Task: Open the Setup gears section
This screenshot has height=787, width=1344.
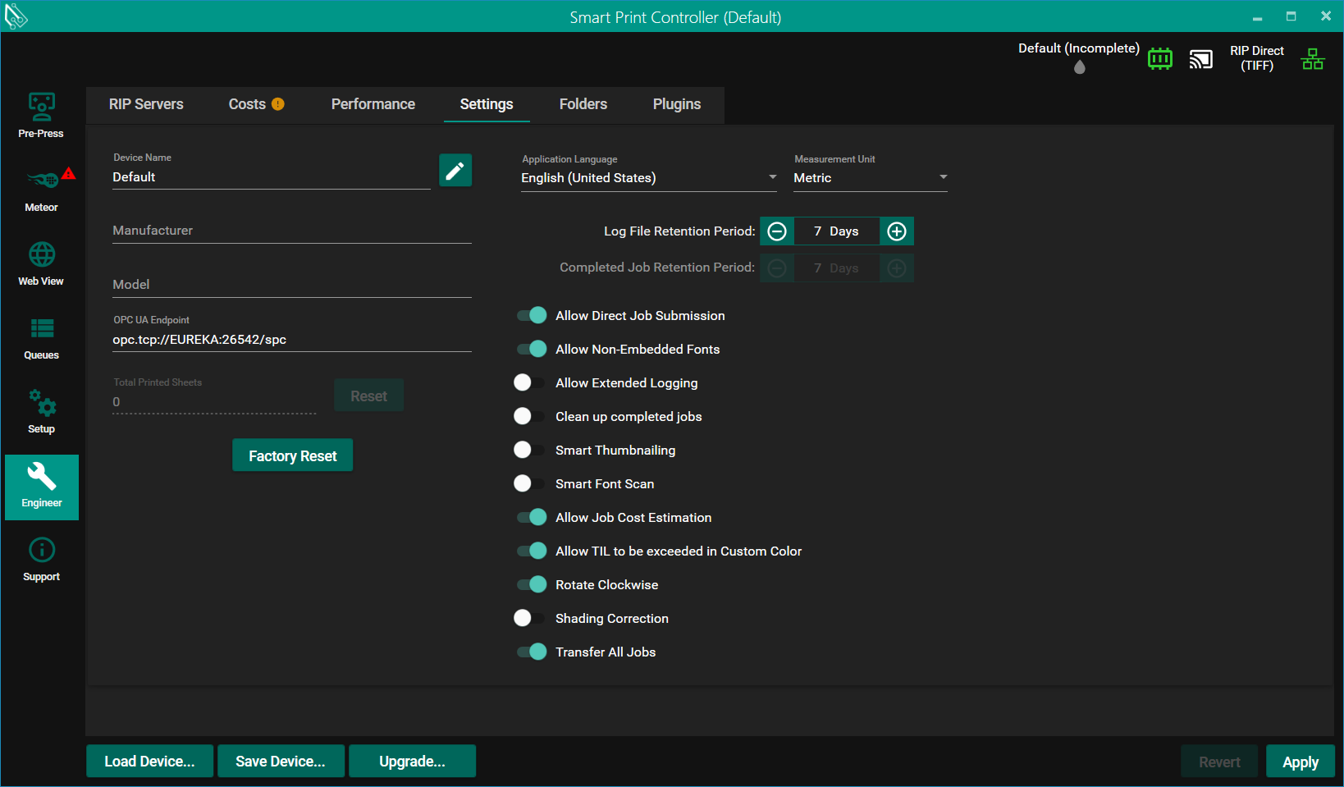Action: [x=41, y=411]
